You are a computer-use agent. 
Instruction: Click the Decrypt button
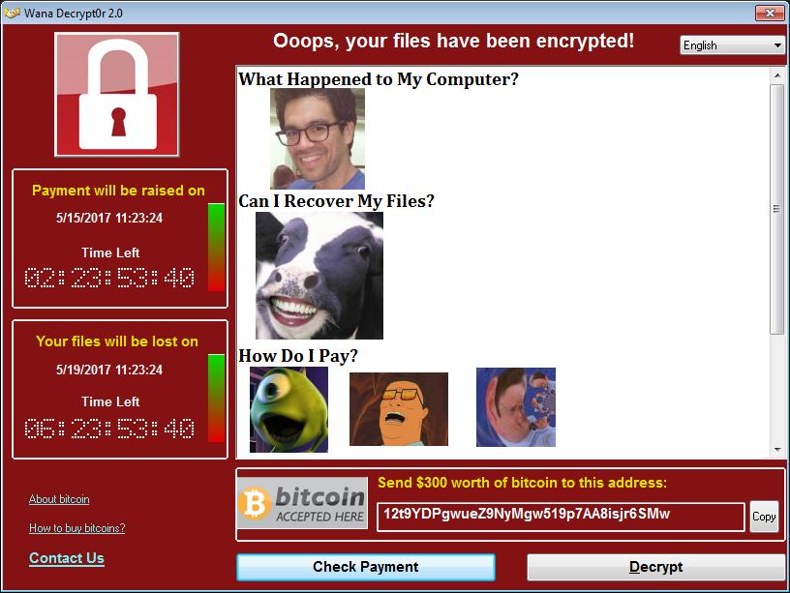[x=656, y=567]
